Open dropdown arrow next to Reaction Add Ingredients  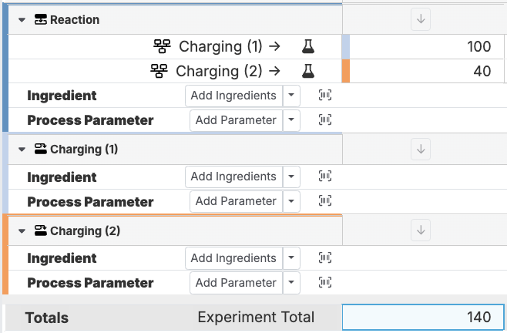[290, 96]
